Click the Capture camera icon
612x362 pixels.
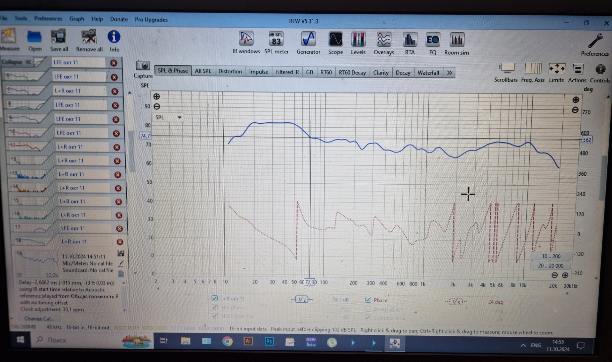(x=143, y=66)
